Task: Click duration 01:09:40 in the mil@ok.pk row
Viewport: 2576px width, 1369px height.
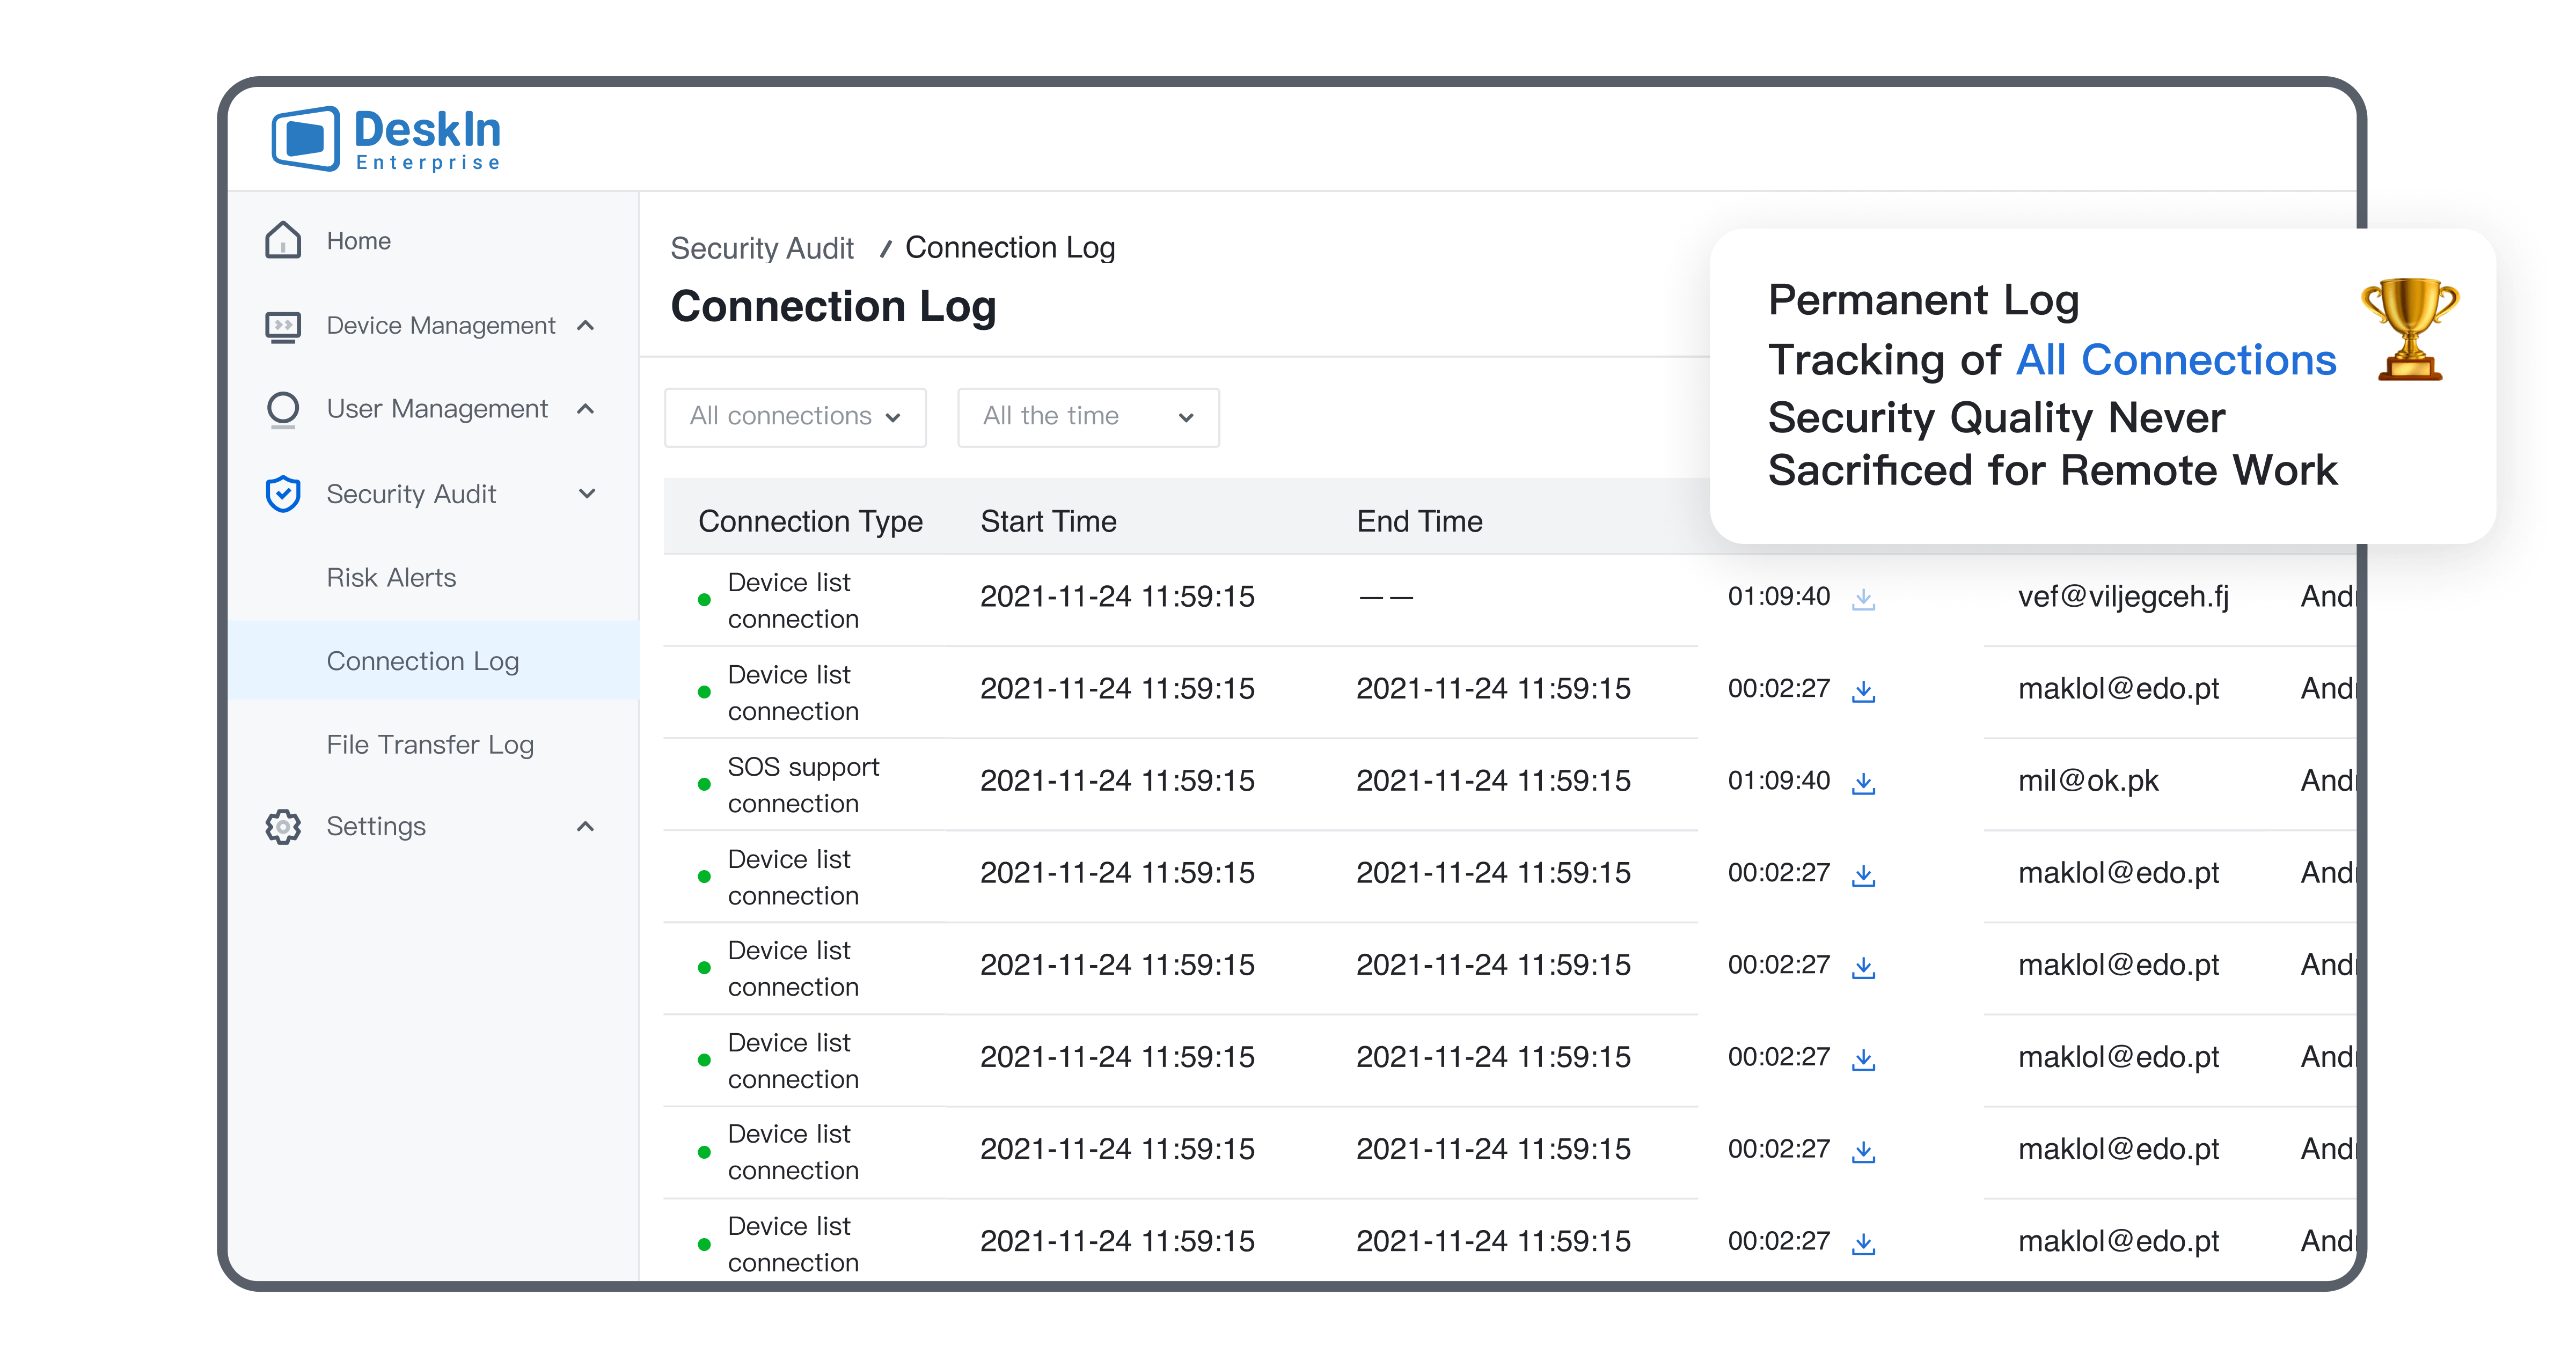Action: [x=1779, y=781]
